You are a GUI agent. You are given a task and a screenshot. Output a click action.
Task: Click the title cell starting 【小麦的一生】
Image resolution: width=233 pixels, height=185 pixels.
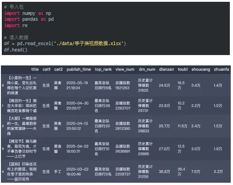(22, 85)
